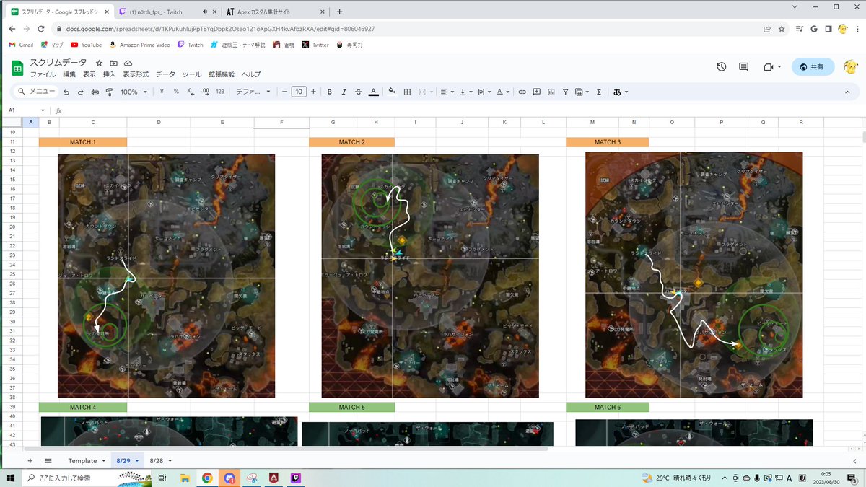Screen dimensions: 866x487
Task: Open the font family dropdown
Action: [253, 92]
